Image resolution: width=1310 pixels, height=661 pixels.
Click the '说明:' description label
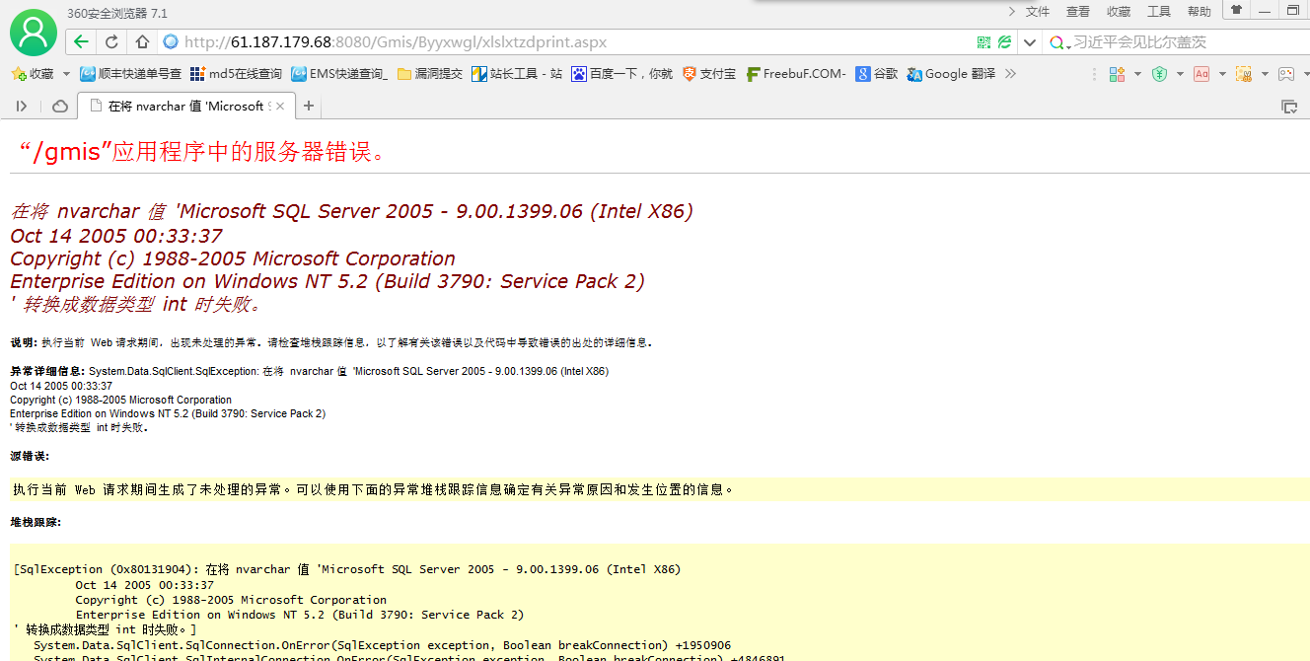pos(23,342)
